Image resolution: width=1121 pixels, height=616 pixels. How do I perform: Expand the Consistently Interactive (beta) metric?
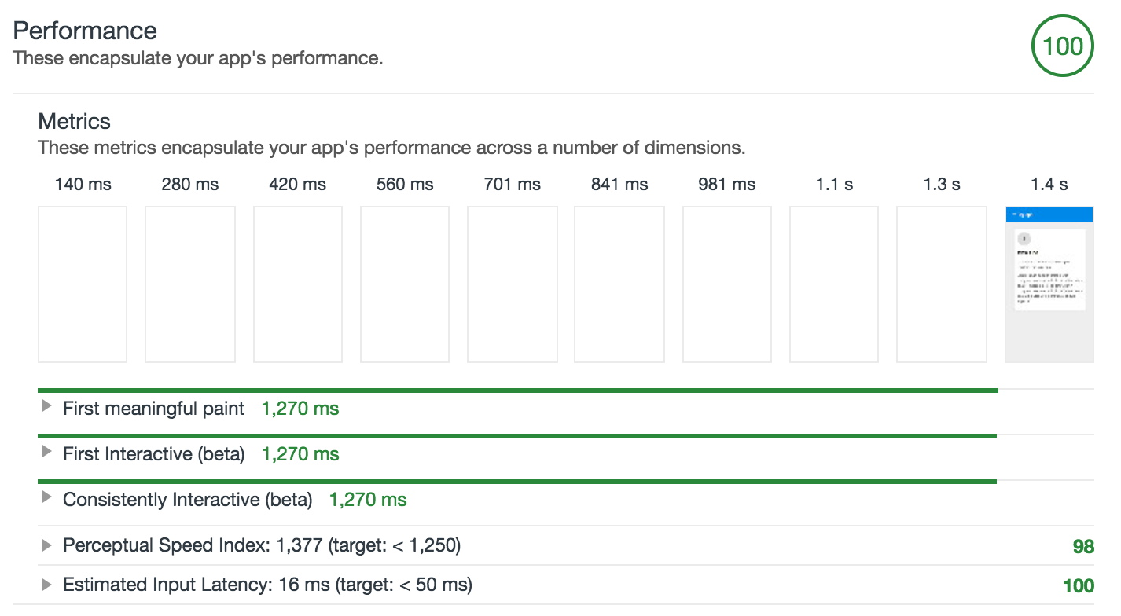tap(47, 498)
